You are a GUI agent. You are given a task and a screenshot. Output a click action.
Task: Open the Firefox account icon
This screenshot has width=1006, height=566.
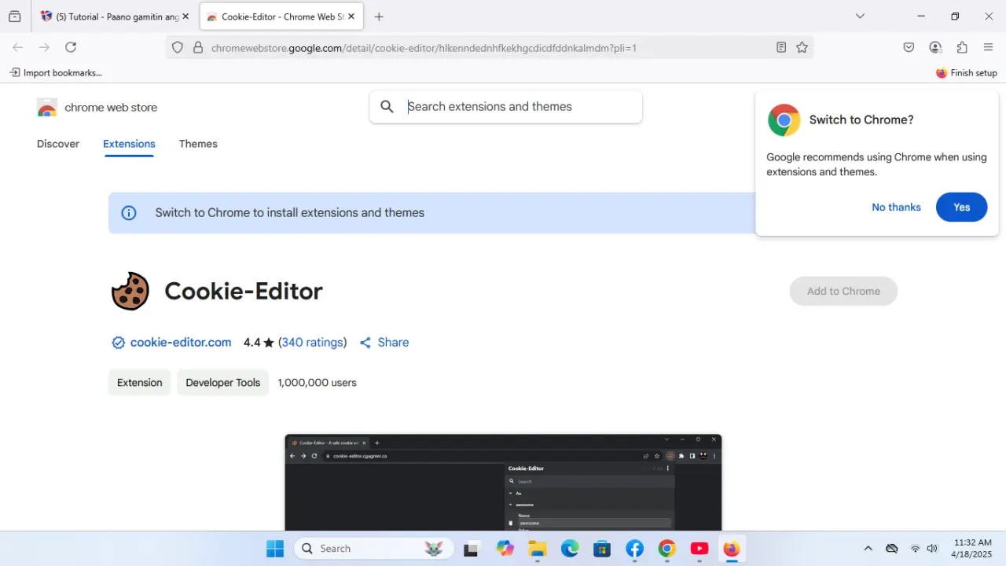point(935,47)
